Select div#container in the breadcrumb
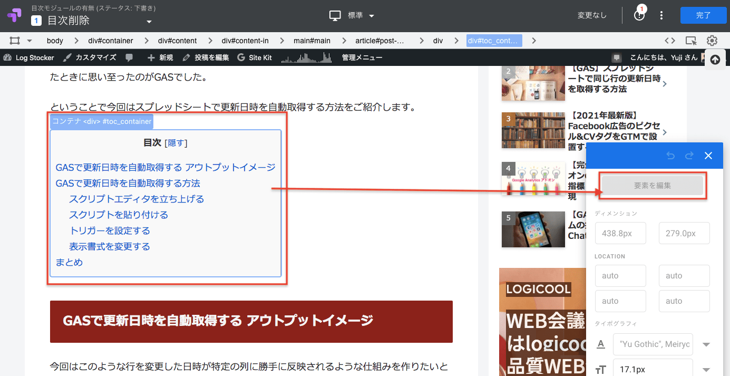The height and width of the screenshot is (376, 730). tap(111, 41)
